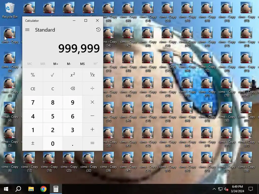Screen dimensions: 259x194
Task: Open the Calculator navigation hamburger menu
Action: (27, 30)
